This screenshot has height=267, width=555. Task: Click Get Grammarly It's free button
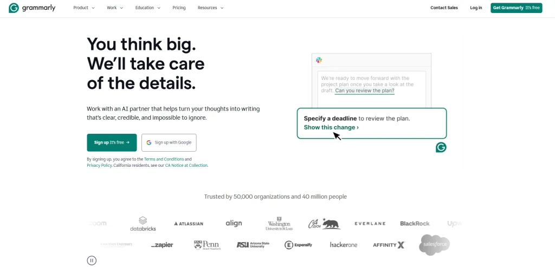click(x=516, y=8)
